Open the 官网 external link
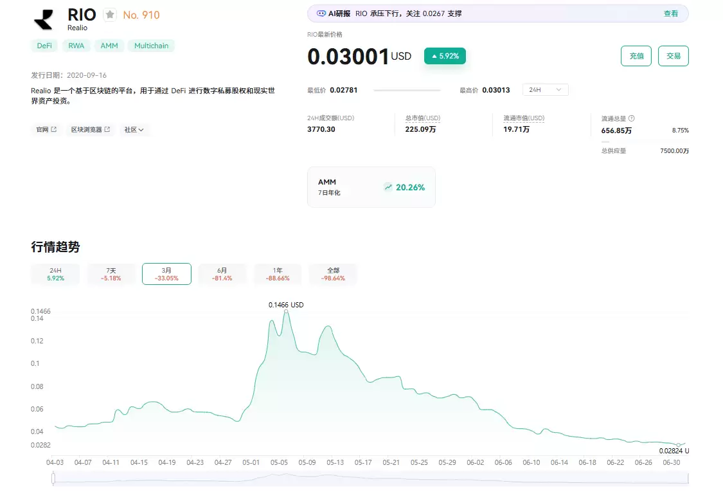This screenshot has width=723, height=499. (x=46, y=130)
